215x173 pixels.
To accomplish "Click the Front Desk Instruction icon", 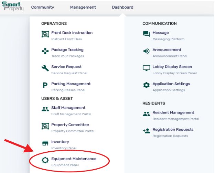I will point(45,34).
